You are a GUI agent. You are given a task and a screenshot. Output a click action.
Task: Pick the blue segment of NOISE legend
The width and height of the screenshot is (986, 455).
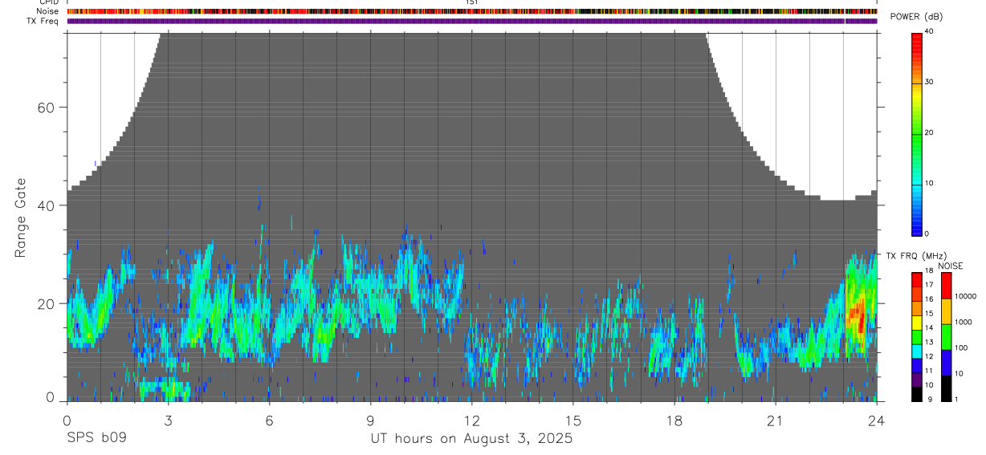pos(946,363)
